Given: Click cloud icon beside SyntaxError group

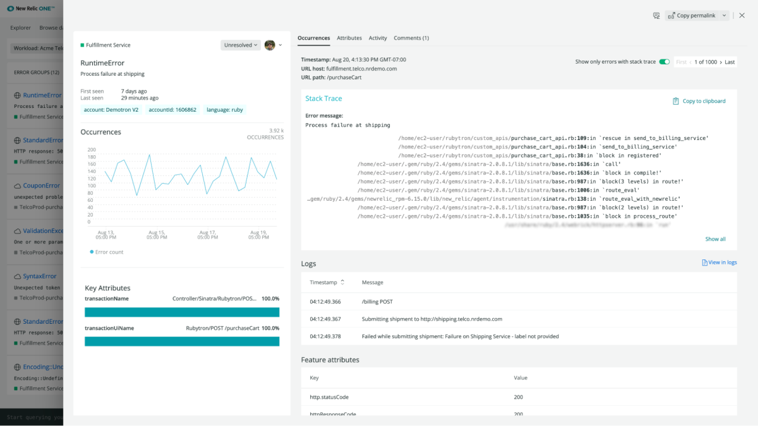Looking at the screenshot, I should tap(18, 276).
